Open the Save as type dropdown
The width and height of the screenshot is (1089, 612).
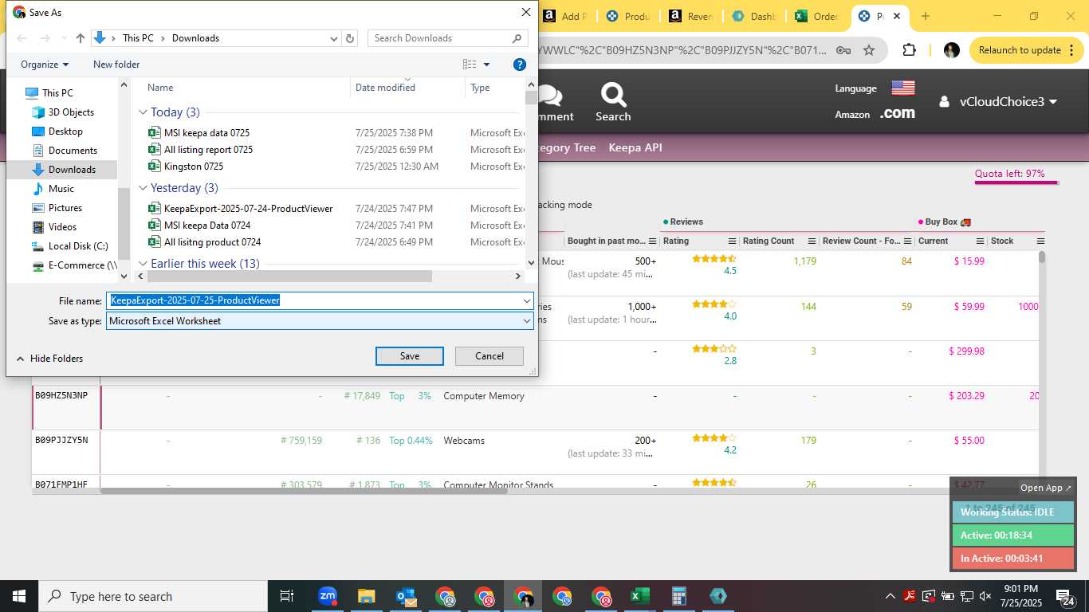[526, 320]
